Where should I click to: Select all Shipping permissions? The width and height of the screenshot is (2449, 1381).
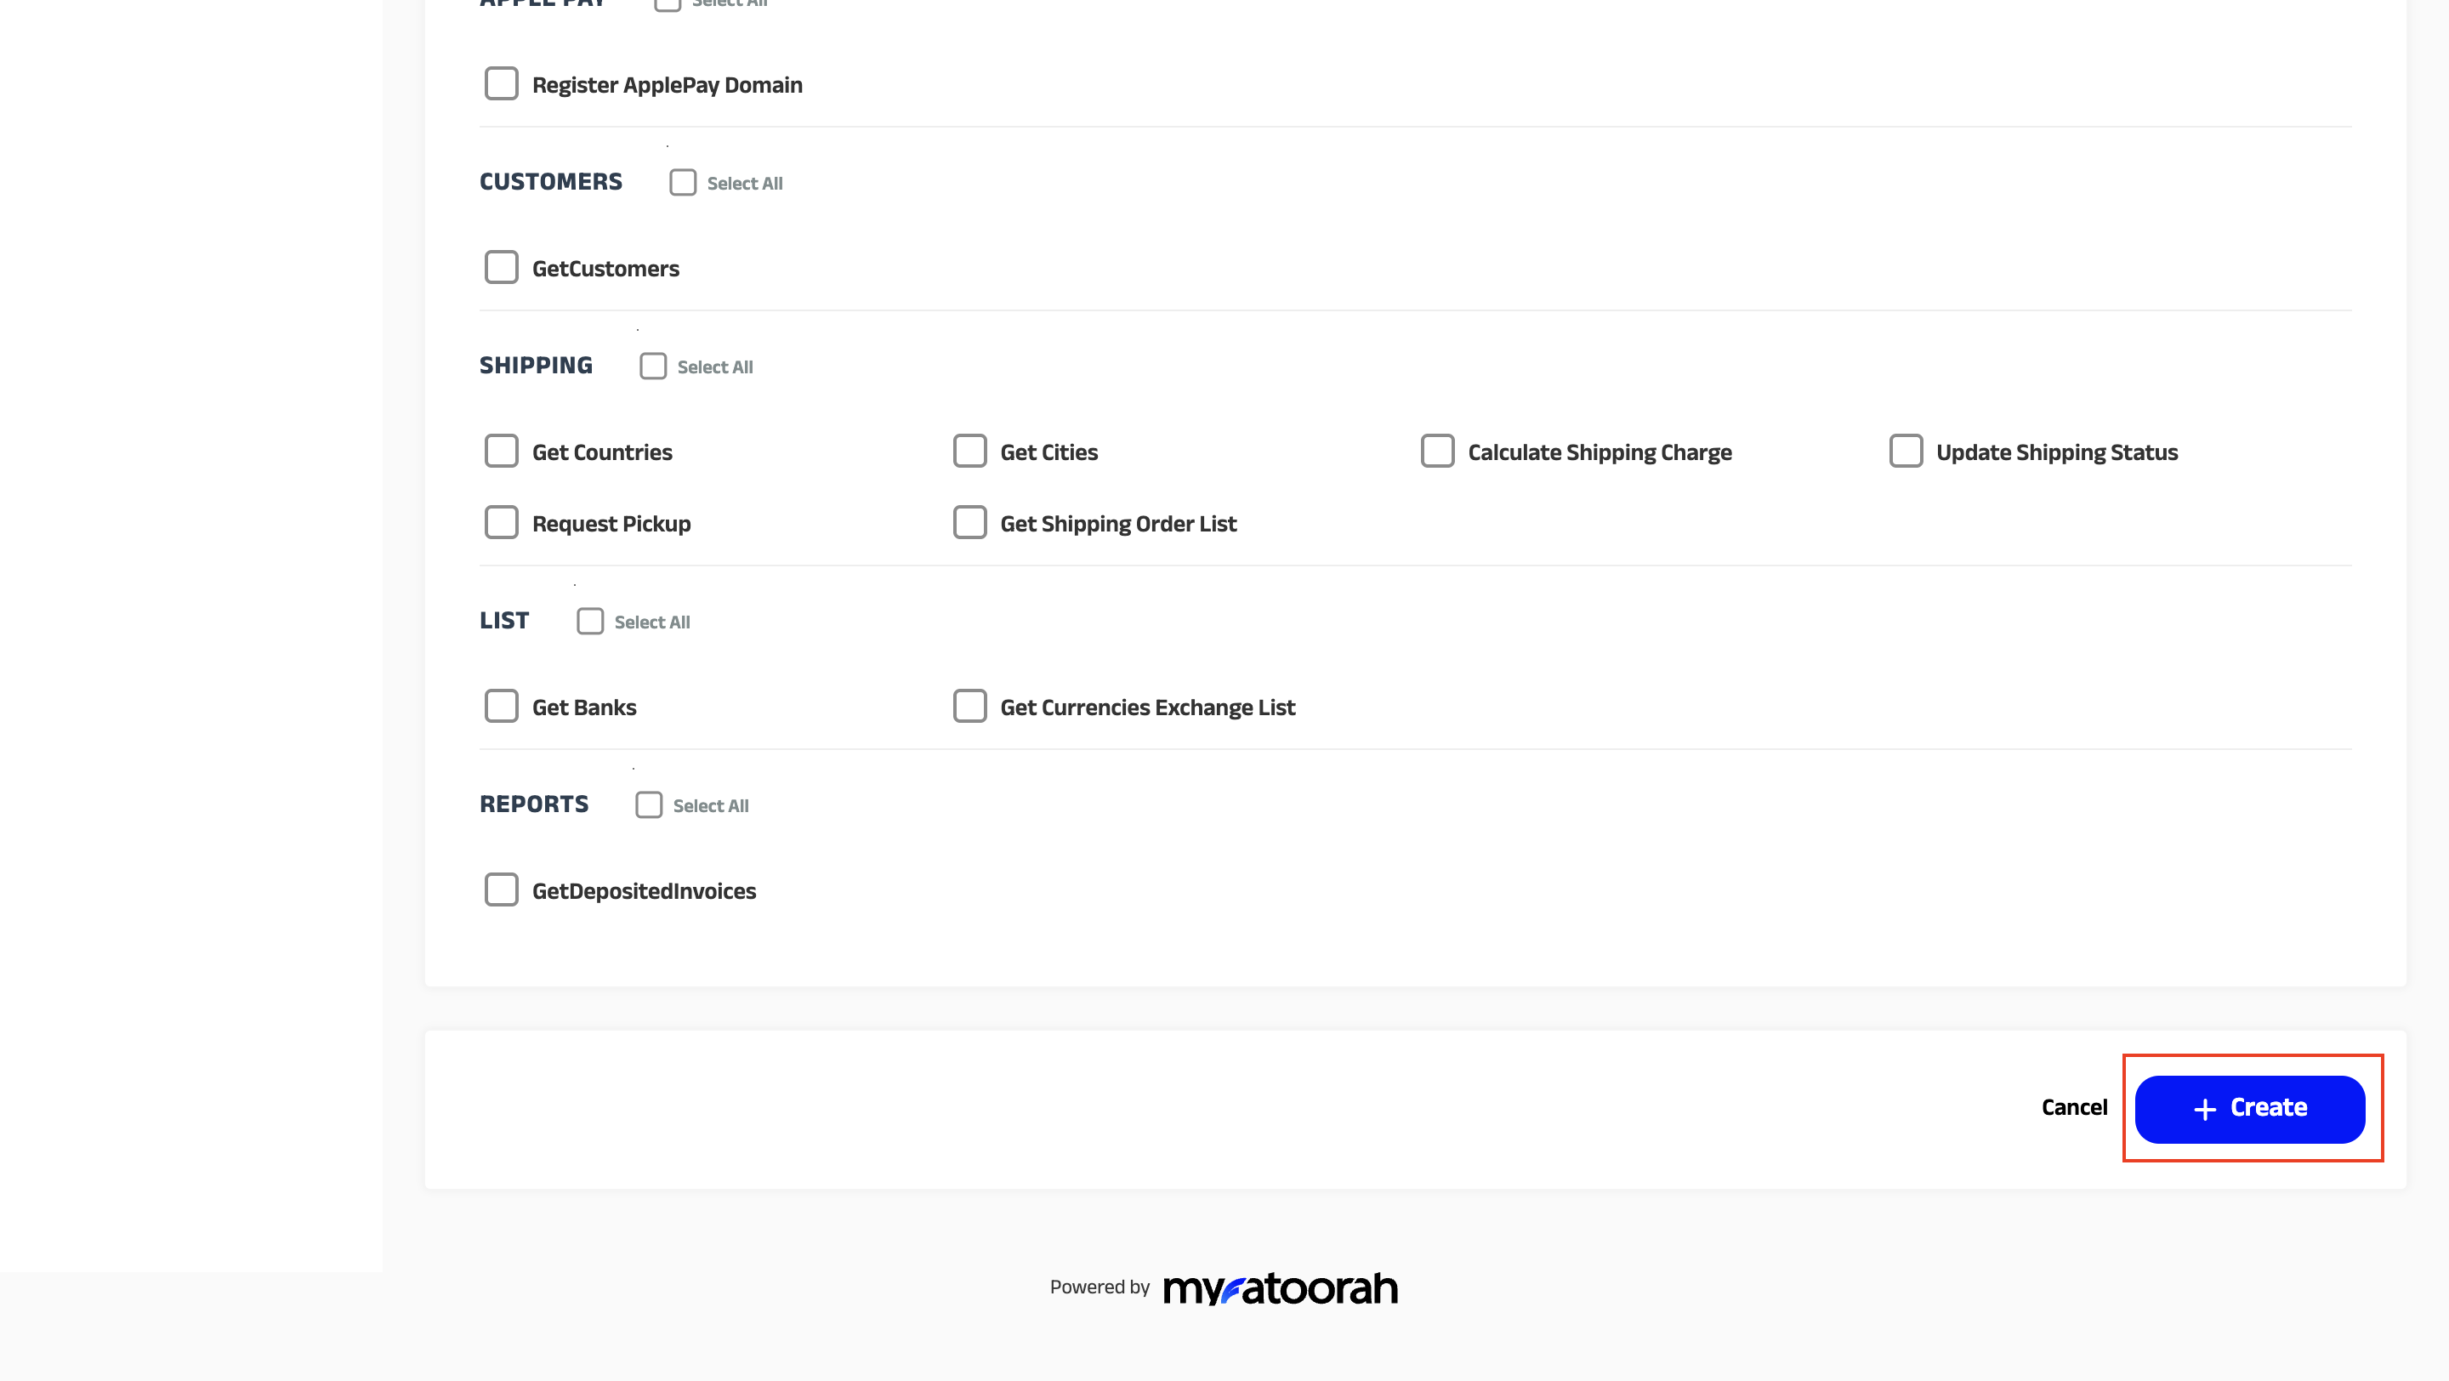coord(653,366)
